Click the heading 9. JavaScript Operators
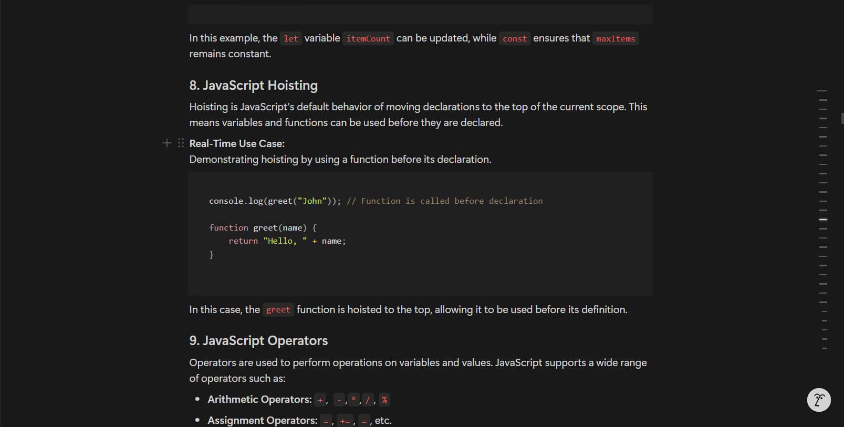The image size is (844, 427). click(x=258, y=340)
